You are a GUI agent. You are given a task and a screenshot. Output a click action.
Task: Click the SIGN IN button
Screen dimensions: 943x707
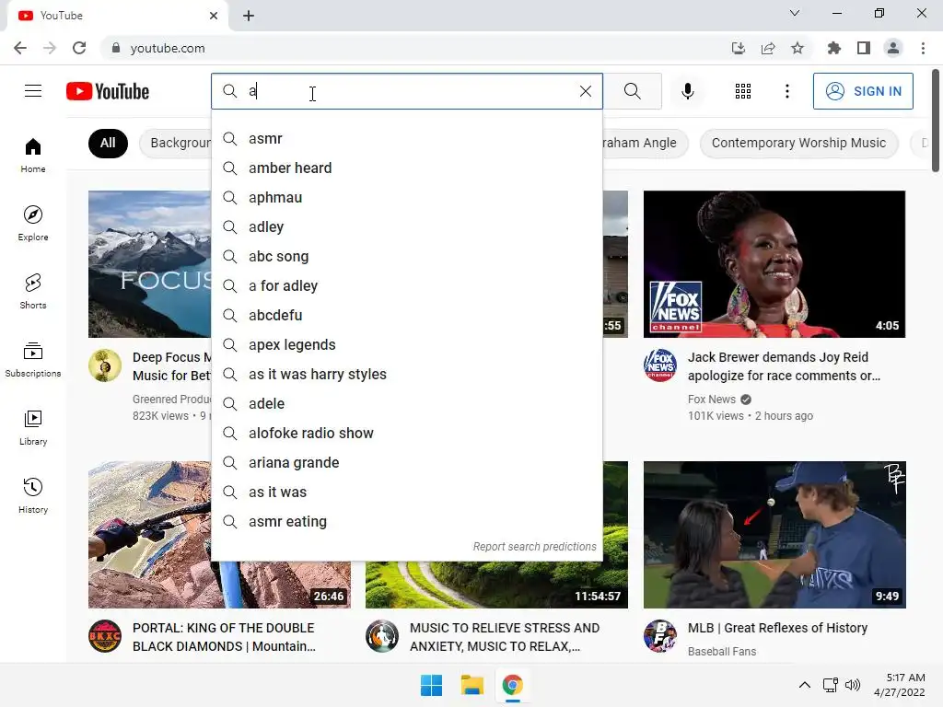coord(863,91)
